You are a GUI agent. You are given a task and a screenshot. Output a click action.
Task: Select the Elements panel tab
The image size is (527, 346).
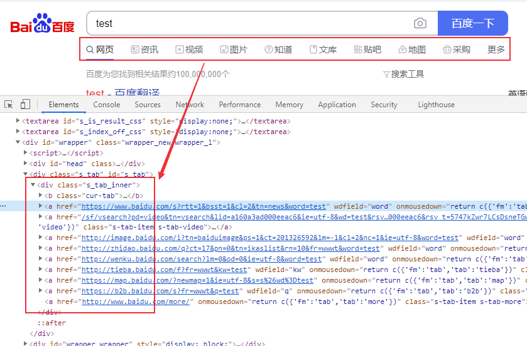coord(63,105)
